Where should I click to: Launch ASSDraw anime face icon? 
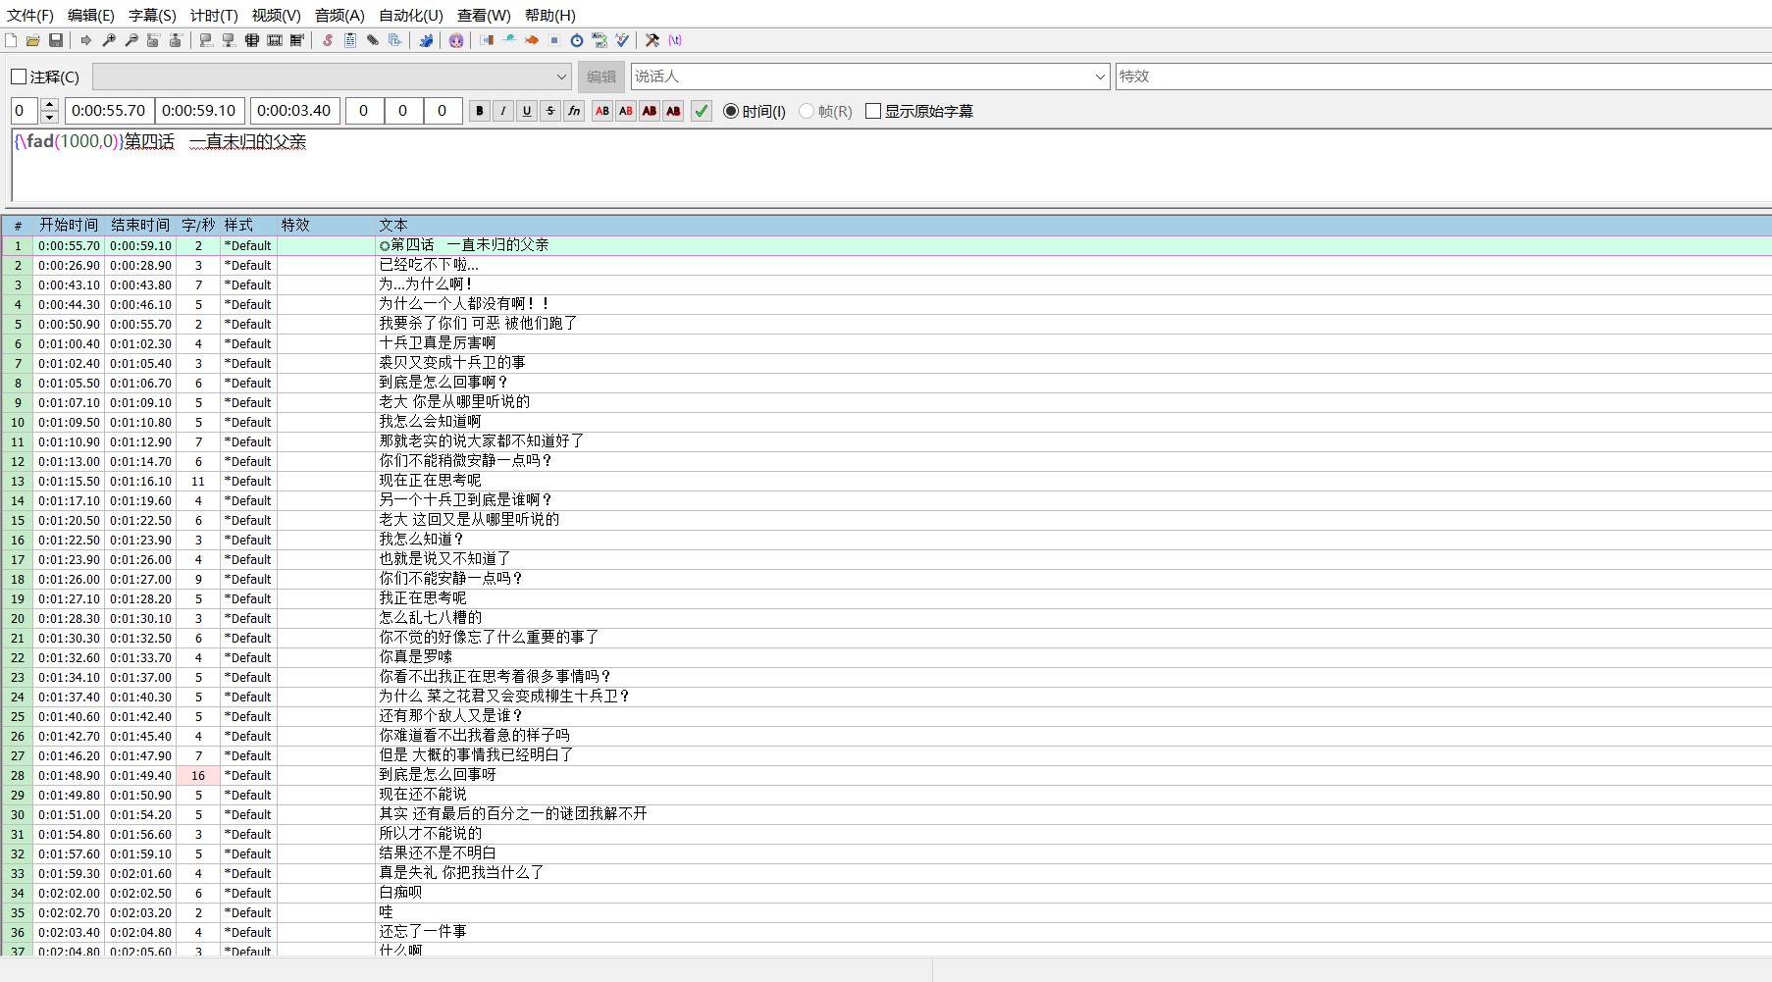point(456,40)
